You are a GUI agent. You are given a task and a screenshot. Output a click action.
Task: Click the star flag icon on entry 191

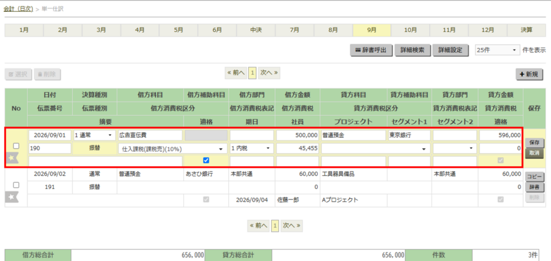12,197
